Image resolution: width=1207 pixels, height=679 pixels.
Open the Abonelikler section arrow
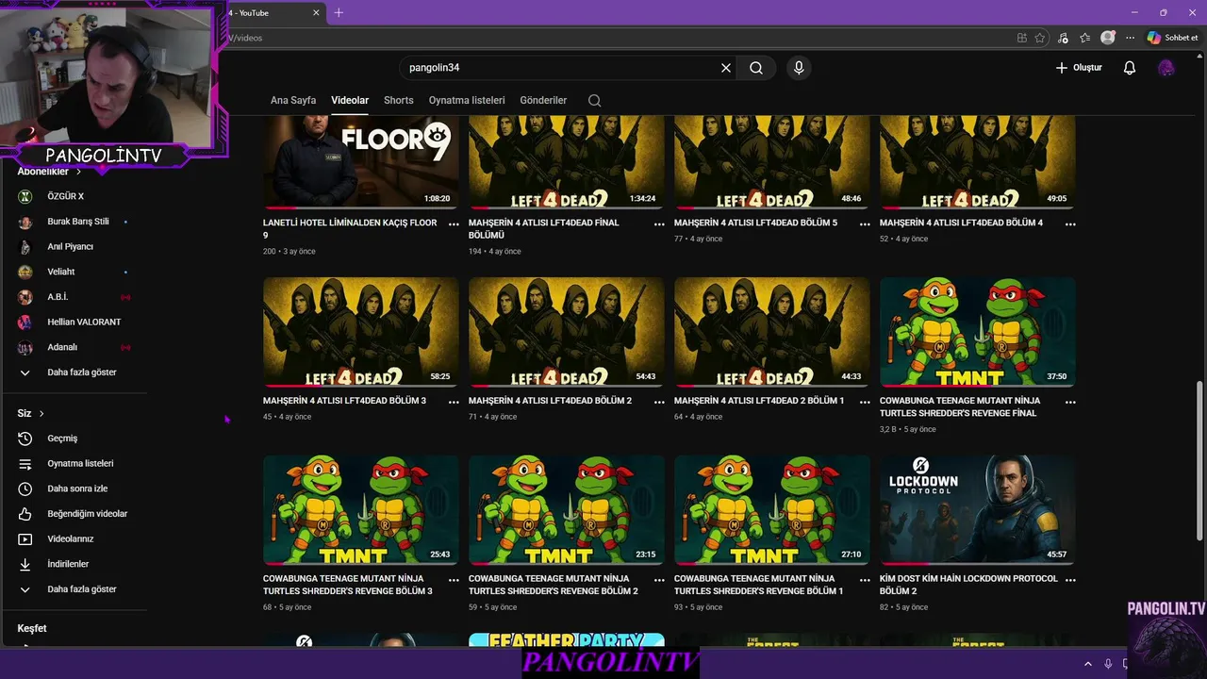78,172
